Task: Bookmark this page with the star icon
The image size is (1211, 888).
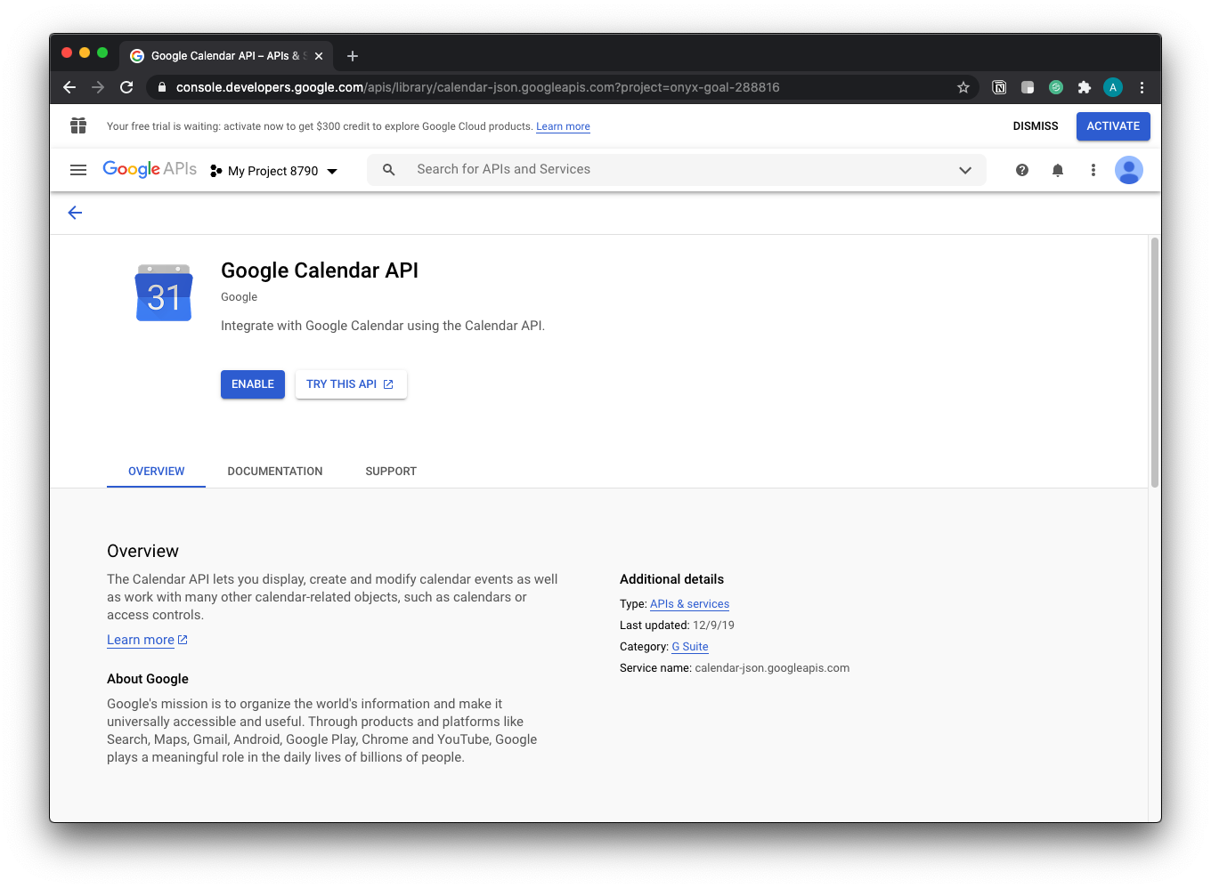Action: [x=963, y=87]
